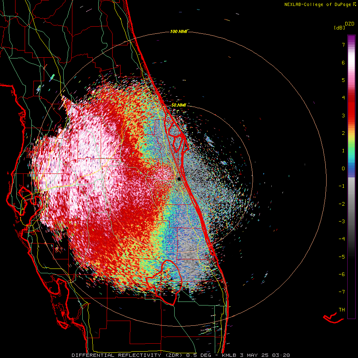Click the -3 scale value
This screenshot has height=358, width=358.
(x=342, y=221)
